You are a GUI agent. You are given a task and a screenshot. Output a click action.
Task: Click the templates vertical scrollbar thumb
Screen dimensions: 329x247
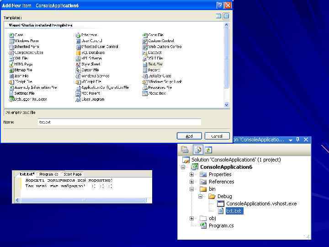[226, 58]
